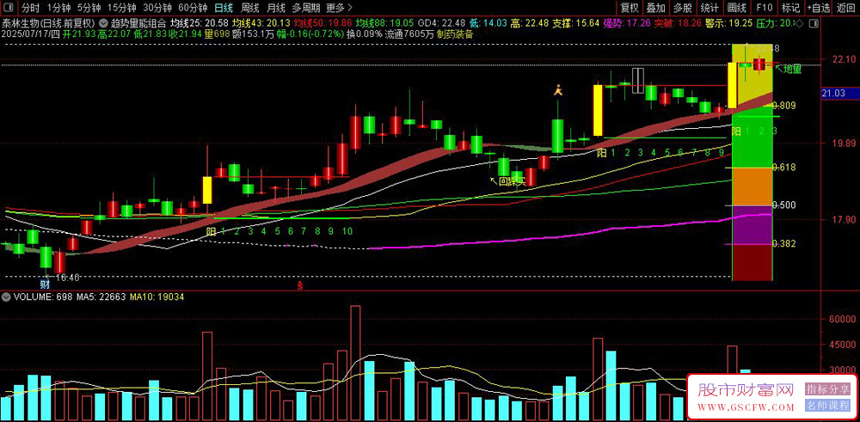Image resolution: width=860 pixels, height=422 pixels.
Task: Click the 0.618 Fibonacci level label
Action: tap(783, 167)
